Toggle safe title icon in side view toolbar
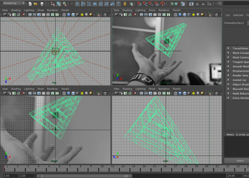 click(x=168, y=93)
